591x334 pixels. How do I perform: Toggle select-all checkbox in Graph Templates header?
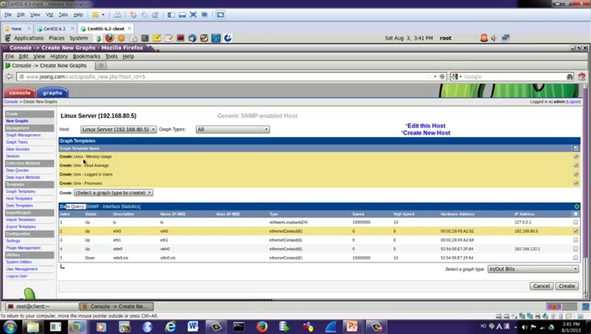point(576,148)
